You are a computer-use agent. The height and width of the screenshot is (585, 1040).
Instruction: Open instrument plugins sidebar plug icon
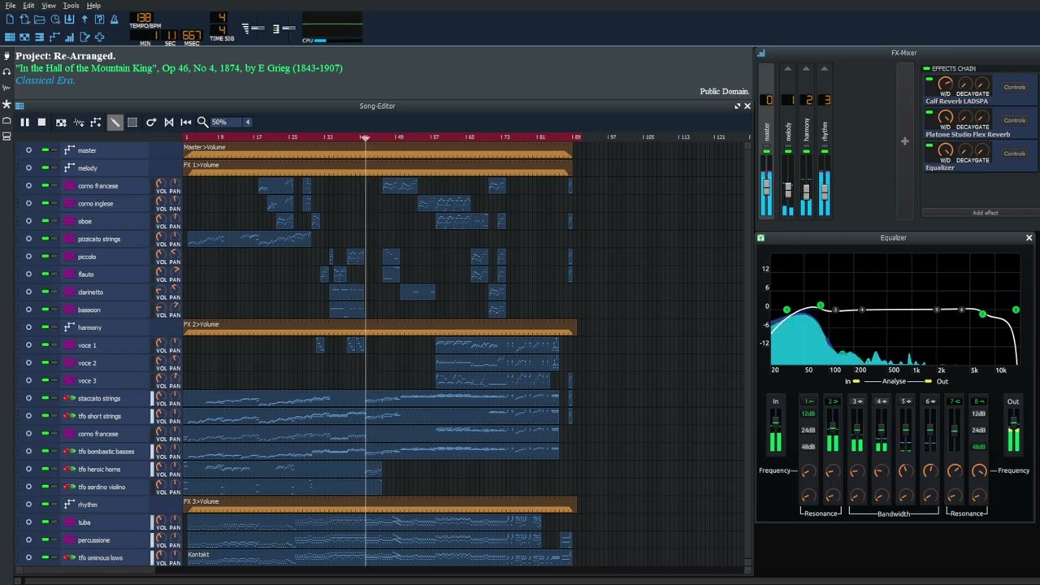pyautogui.click(x=6, y=56)
